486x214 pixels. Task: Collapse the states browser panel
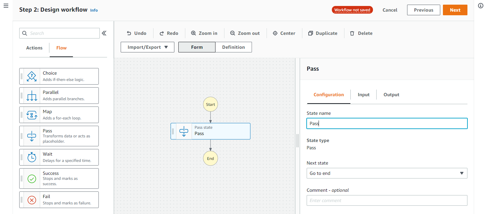(104, 33)
